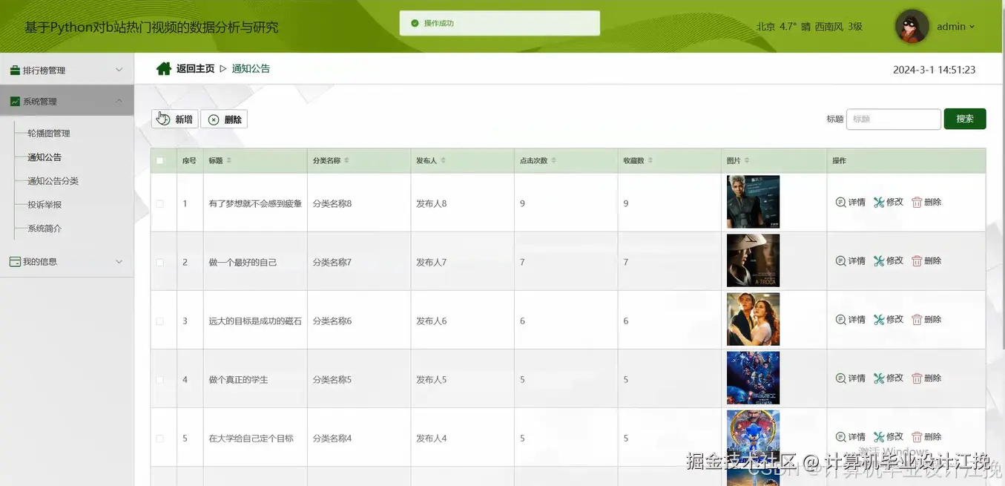The height and width of the screenshot is (486, 1005).
Task: Click the admin avatar picture
Action: pyautogui.click(x=912, y=27)
